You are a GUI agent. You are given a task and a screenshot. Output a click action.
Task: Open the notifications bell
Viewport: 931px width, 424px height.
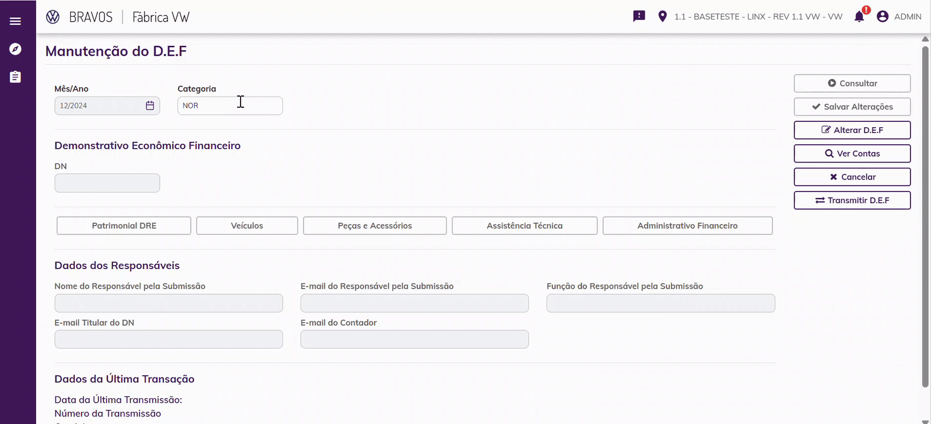(x=860, y=16)
